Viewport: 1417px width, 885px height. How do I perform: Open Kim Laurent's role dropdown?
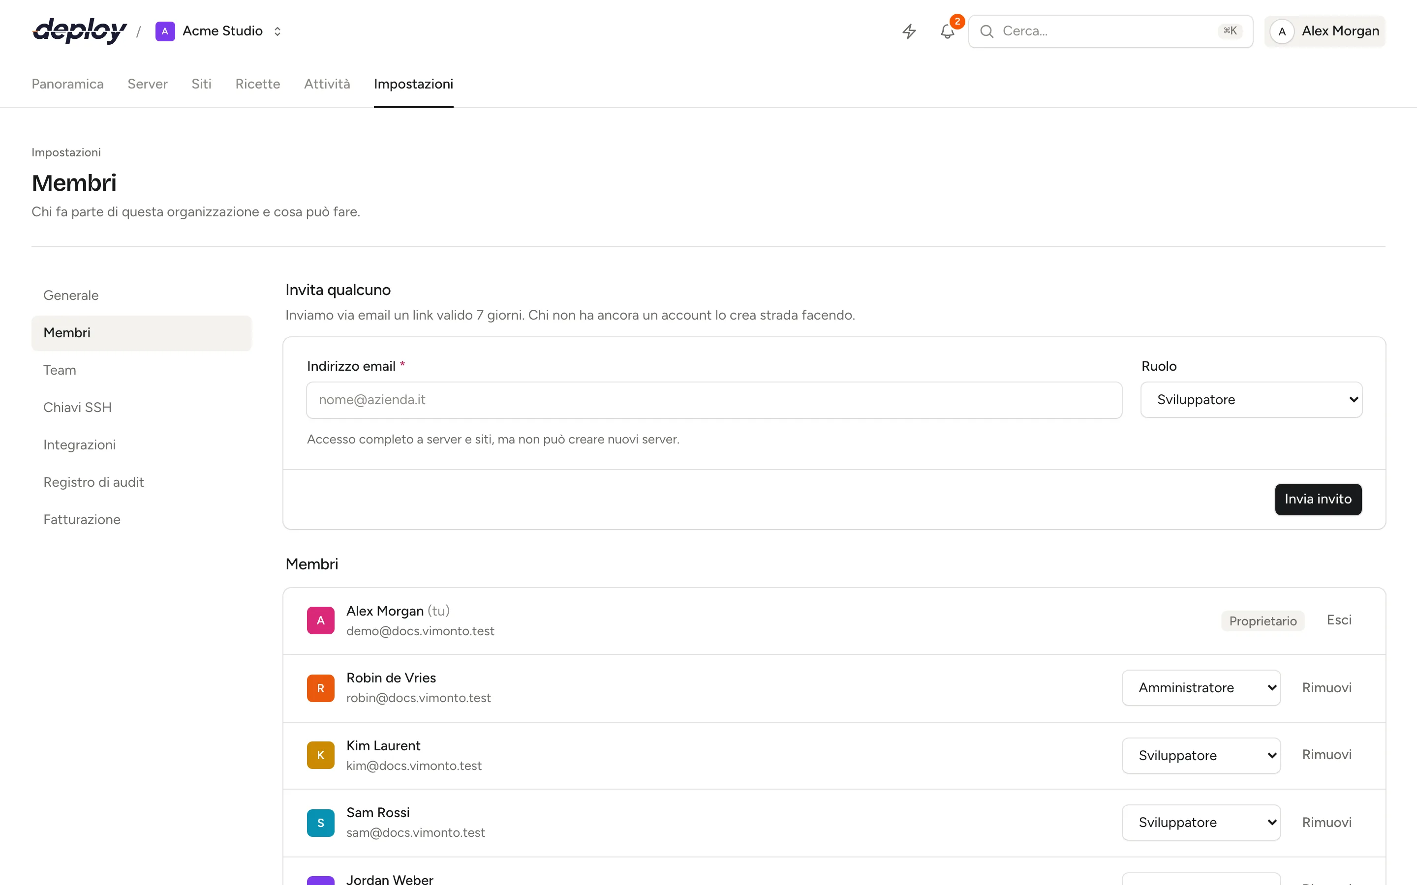[x=1201, y=755]
